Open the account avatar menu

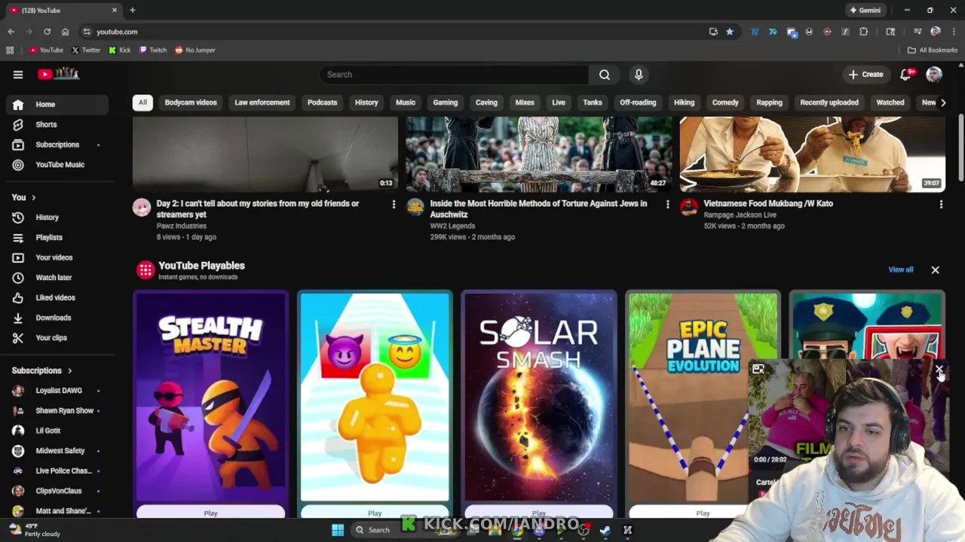pyautogui.click(x=934, y=74)
